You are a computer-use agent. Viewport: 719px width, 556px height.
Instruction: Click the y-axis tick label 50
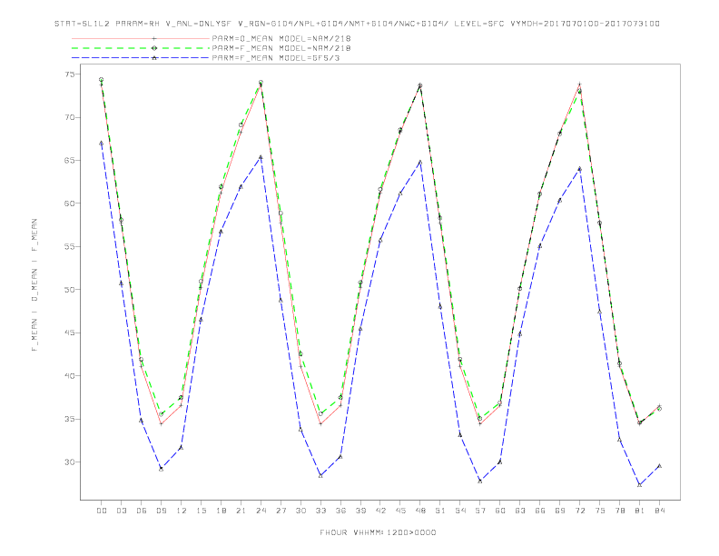tap(69, 290)
